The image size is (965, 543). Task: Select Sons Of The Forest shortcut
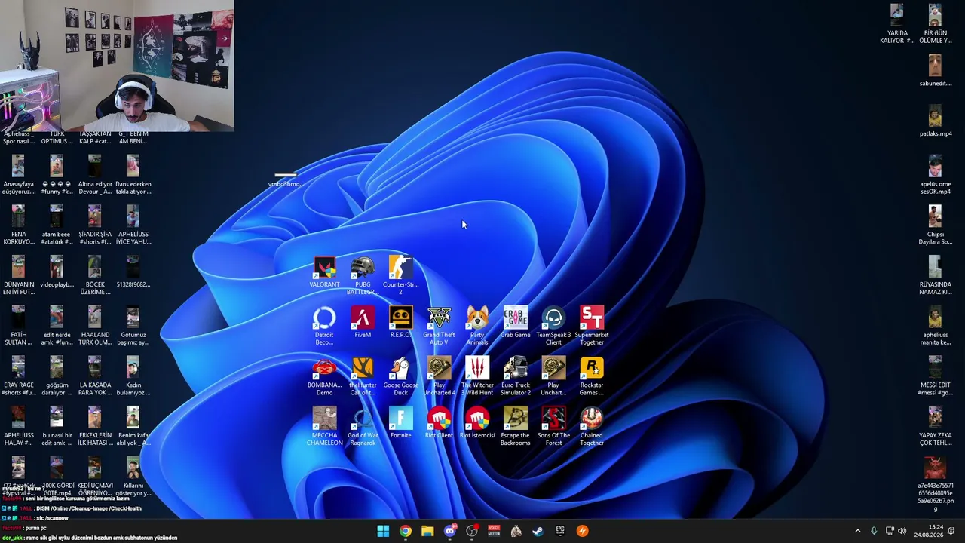click(x=553, y=427)
